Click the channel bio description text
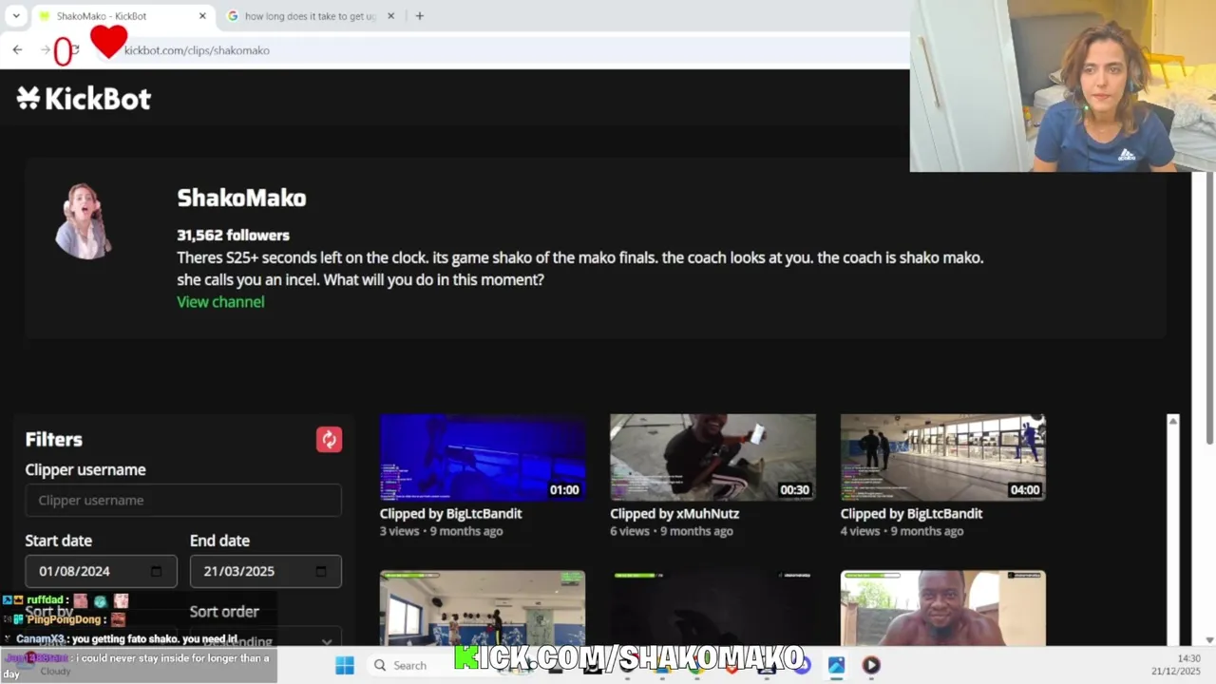This screenshot has width=1216, height=684. pos(580,268)
